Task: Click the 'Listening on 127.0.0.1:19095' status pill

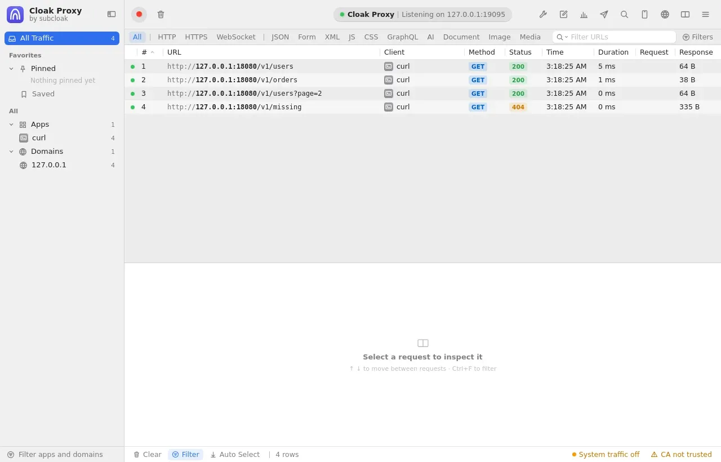Action: coord(422,15)
